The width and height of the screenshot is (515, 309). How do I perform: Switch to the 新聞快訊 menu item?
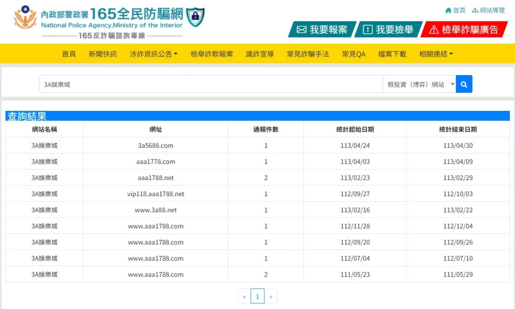click(x=102, y=54)
